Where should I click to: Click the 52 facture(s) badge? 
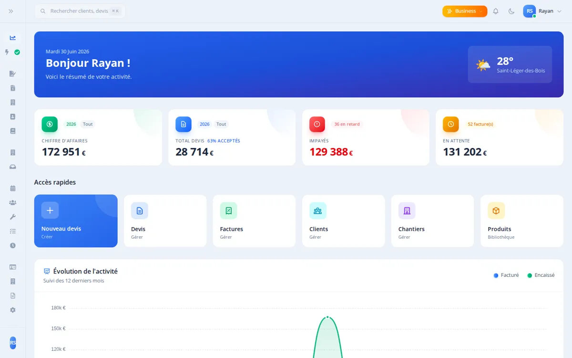pos(480,124)
